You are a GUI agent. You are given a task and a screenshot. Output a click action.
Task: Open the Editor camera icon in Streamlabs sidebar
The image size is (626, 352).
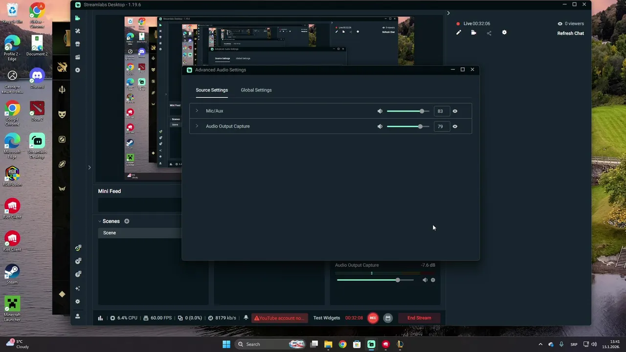[x=77, y=18]
